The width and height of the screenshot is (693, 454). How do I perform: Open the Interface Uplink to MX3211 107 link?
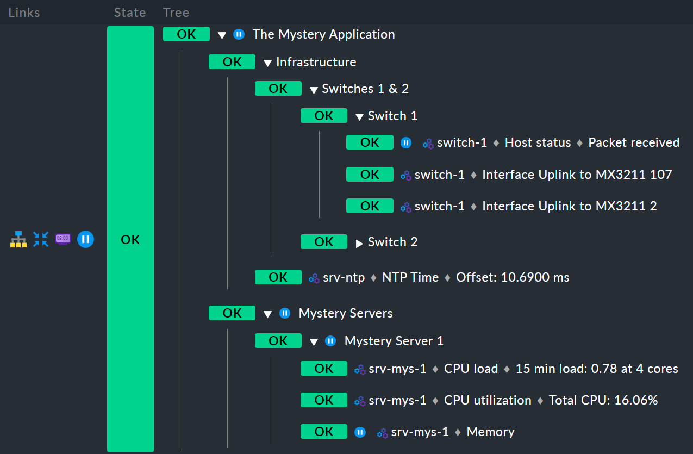[x=577, y=175]
